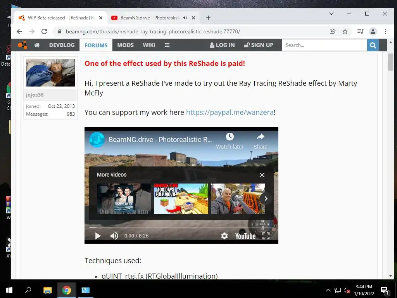
Task: Click scrollbar down arrow
Action: 390,276
